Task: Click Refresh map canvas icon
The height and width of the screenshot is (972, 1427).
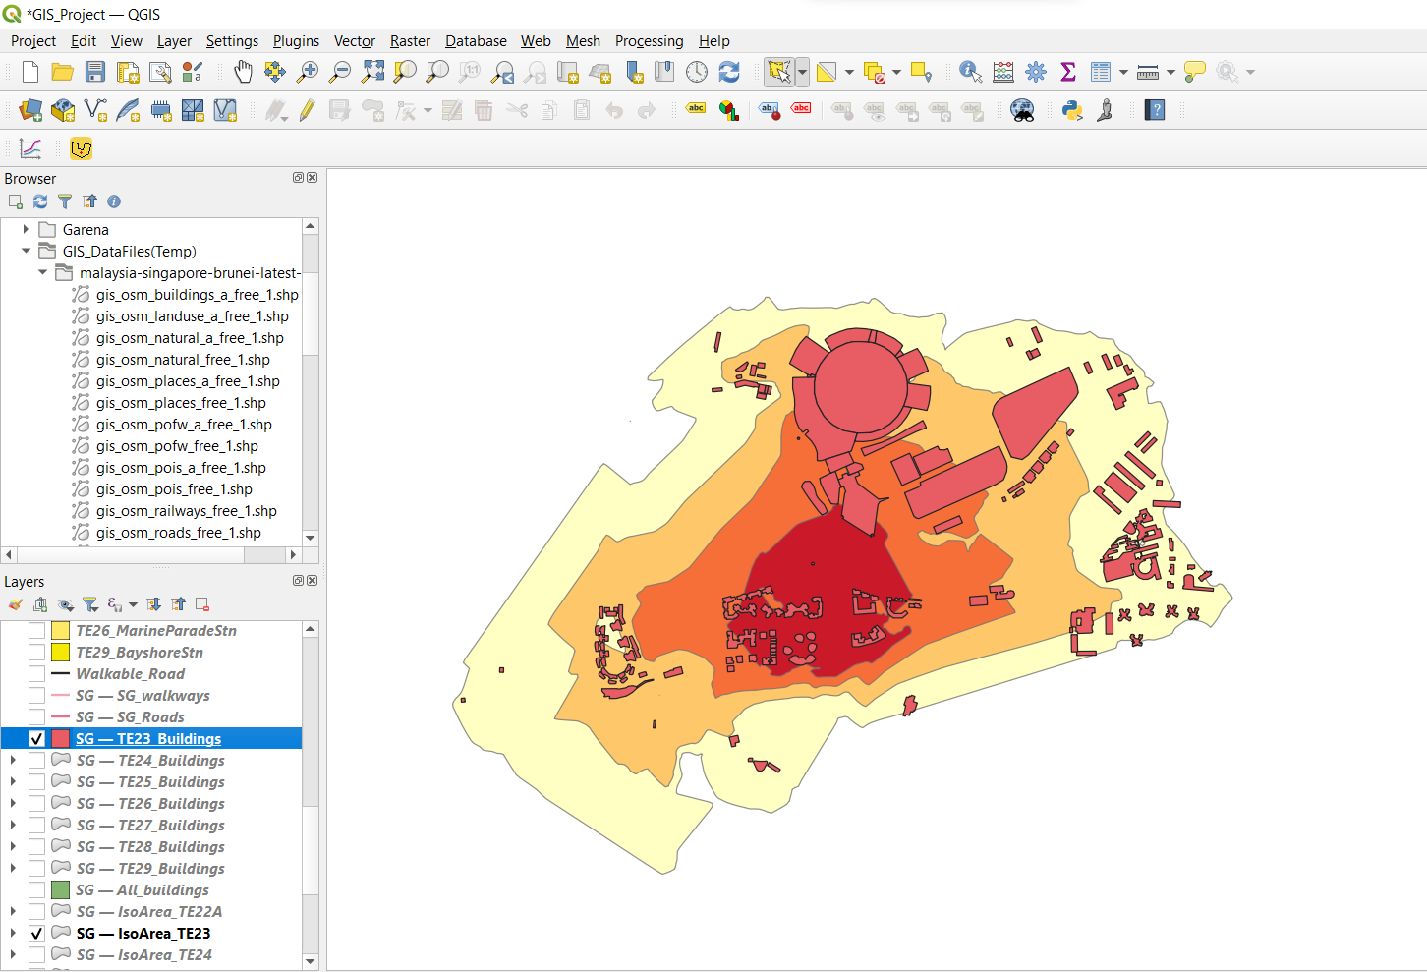Action: click(x=729, y=72)
